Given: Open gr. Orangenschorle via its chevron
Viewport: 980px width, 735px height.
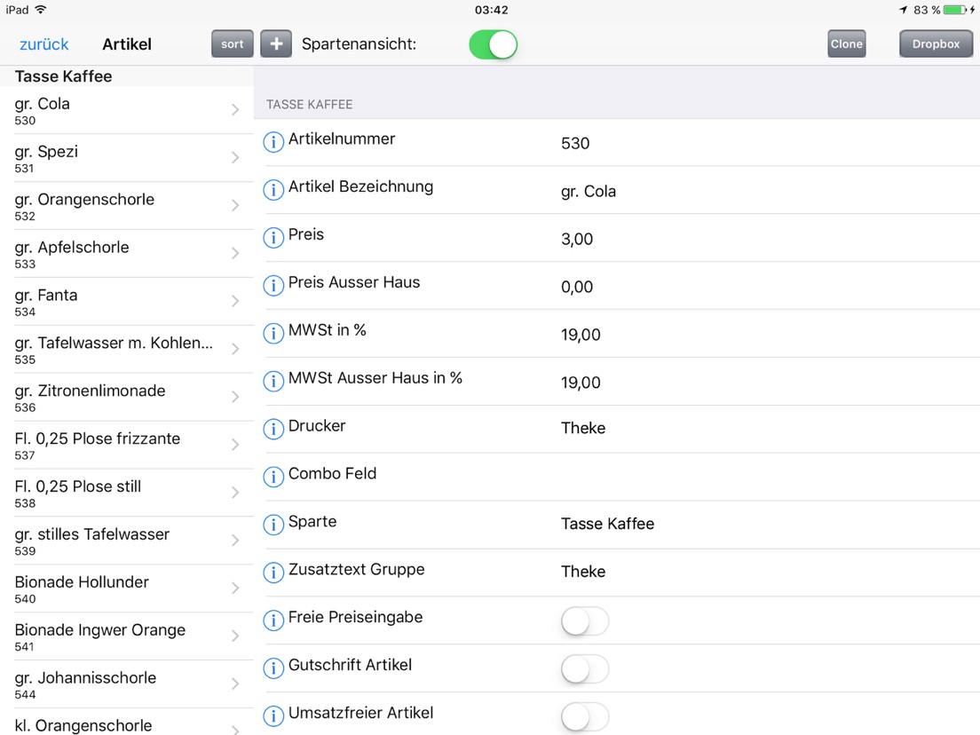Looking at the screenshot, I should coord(235,206).
